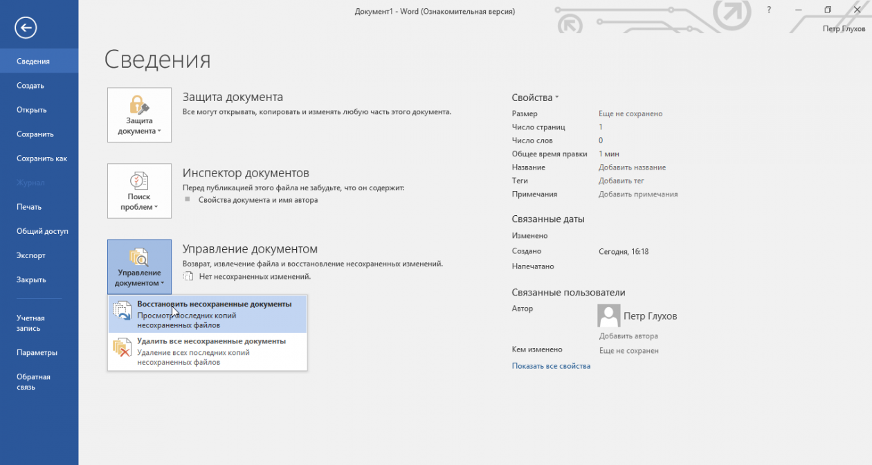872x465 pixels.
Task: Click Сохранить in the sidebar
Action: click(39, 134)
